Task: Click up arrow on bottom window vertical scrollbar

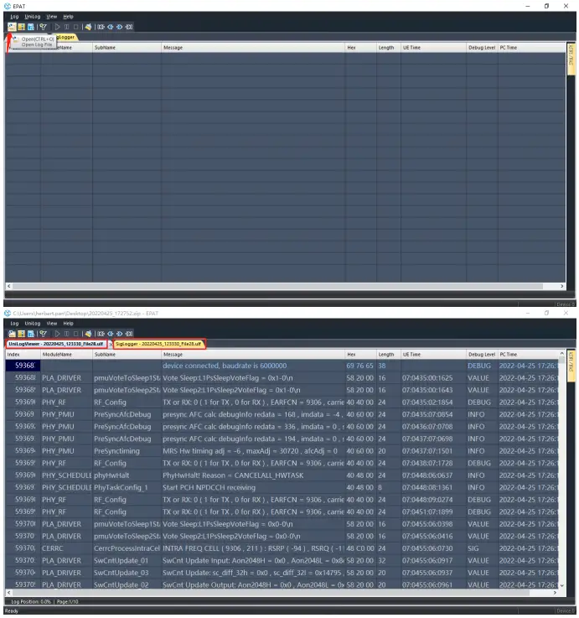Action: pyautogui.click(x=561, y=354)
